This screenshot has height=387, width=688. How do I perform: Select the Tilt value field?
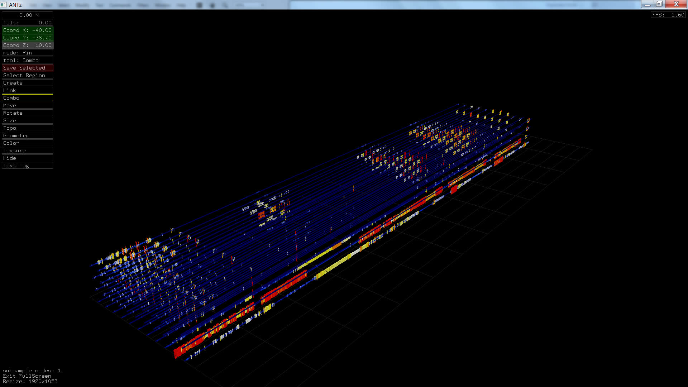pos(28,23)
